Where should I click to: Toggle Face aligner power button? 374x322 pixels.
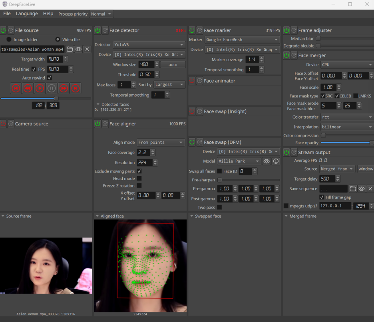[x=97, y=123]
